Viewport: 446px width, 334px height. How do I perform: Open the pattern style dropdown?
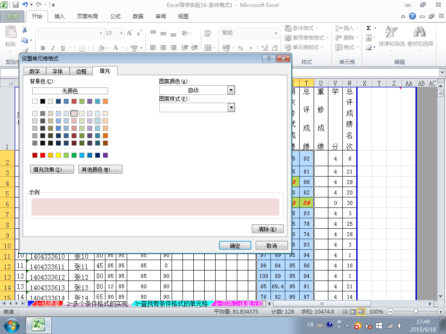tap(231, 107)
